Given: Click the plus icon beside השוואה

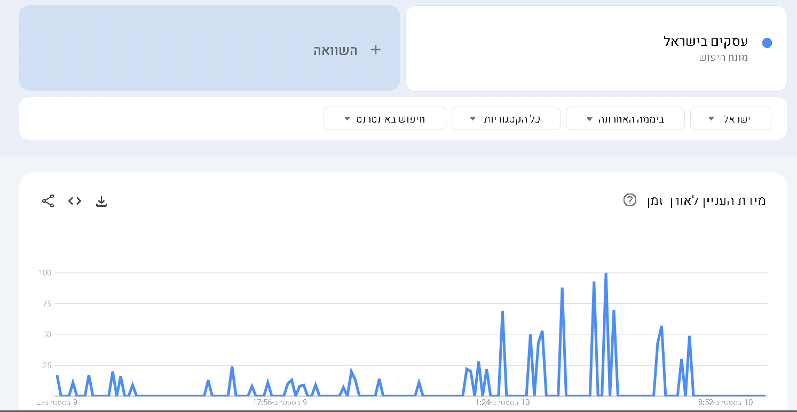Looking at the screenshot, I should pyautogui.click(x=376, y=50).
